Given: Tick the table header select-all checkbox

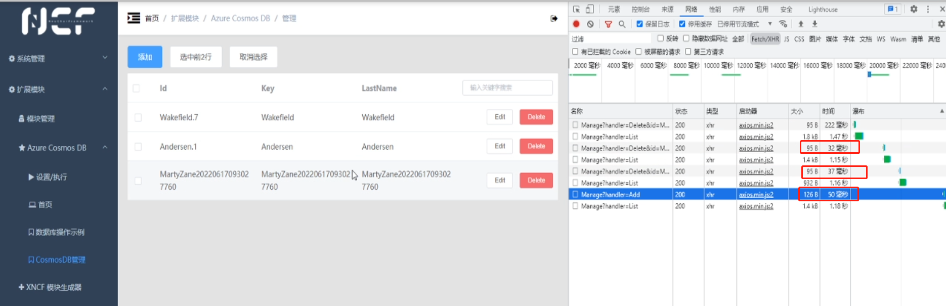Looking at the screenshot, I should [x=136, y=88].
